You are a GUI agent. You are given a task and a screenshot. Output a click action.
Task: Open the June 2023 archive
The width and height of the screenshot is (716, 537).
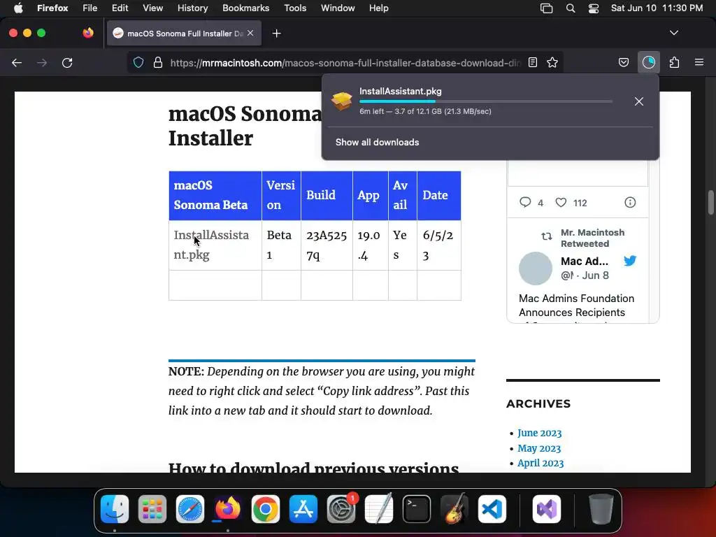[x=539, y=433]
